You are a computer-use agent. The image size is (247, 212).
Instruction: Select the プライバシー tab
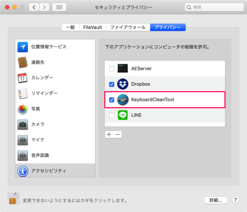tap(167, 27)
